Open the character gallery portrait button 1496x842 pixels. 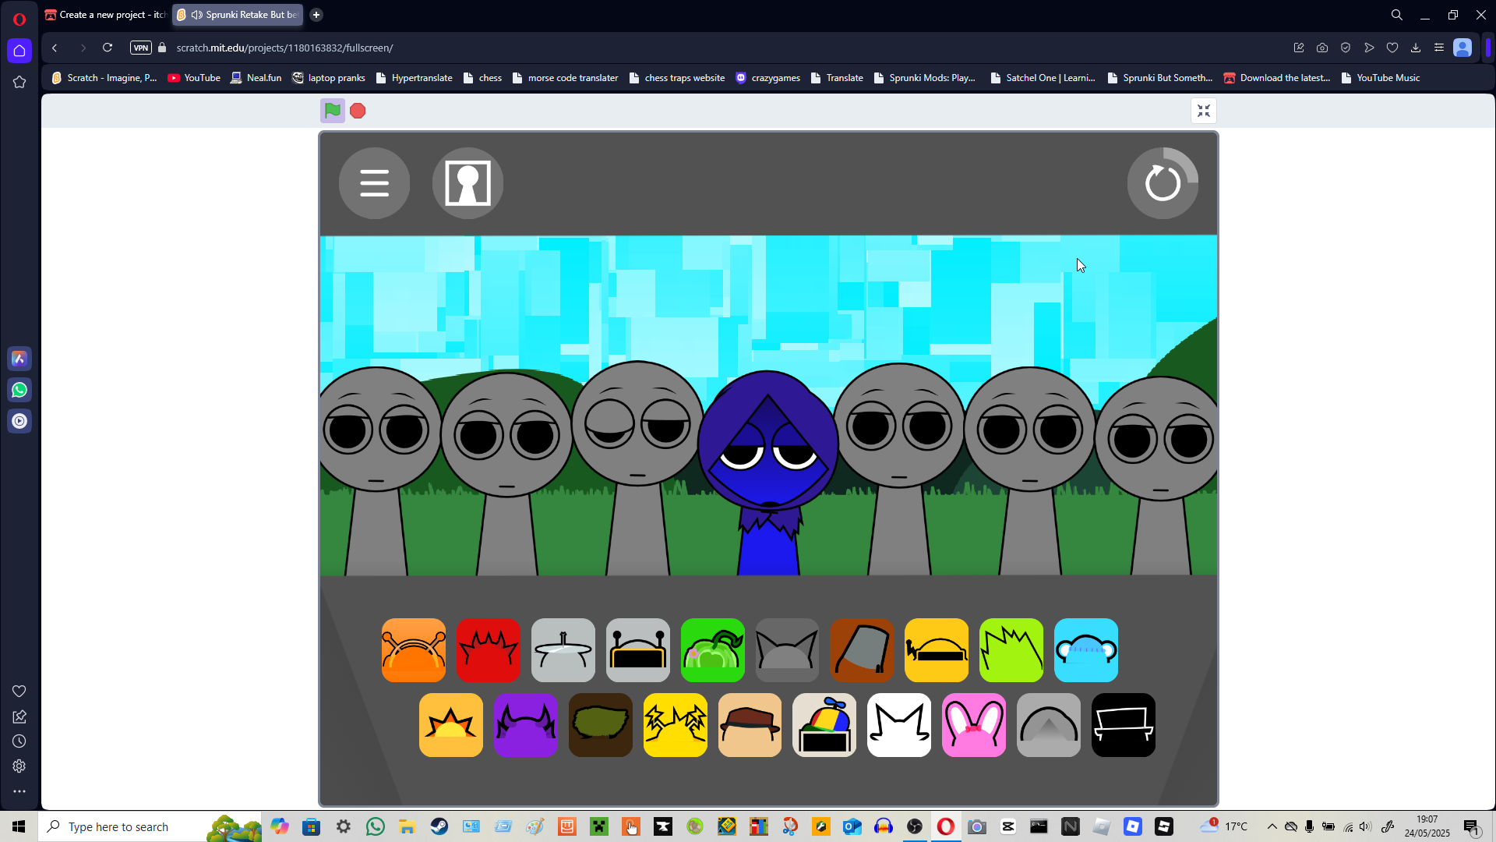click(468, 183)
